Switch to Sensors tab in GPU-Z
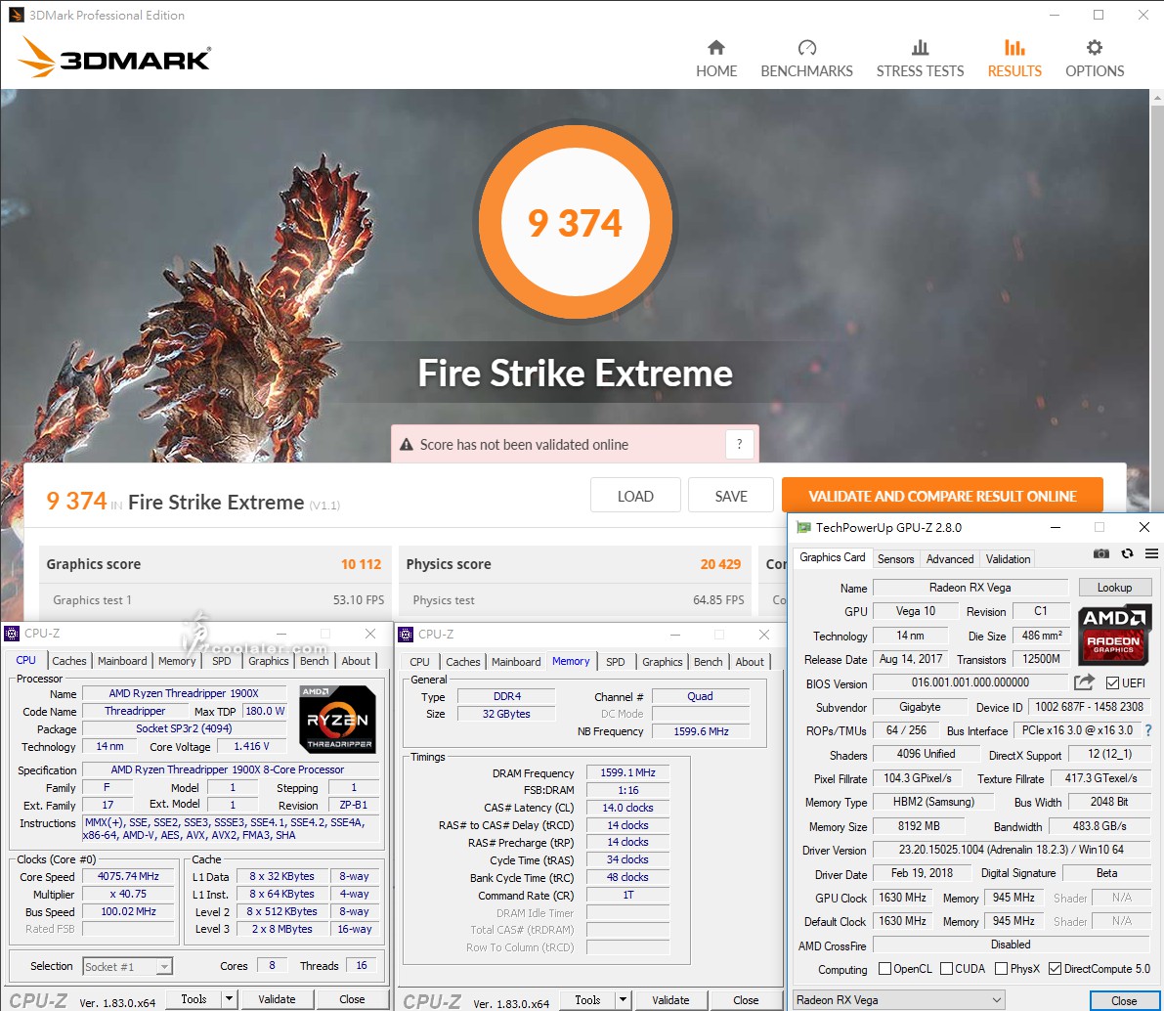1164x1011 pixels. point(895,558)
